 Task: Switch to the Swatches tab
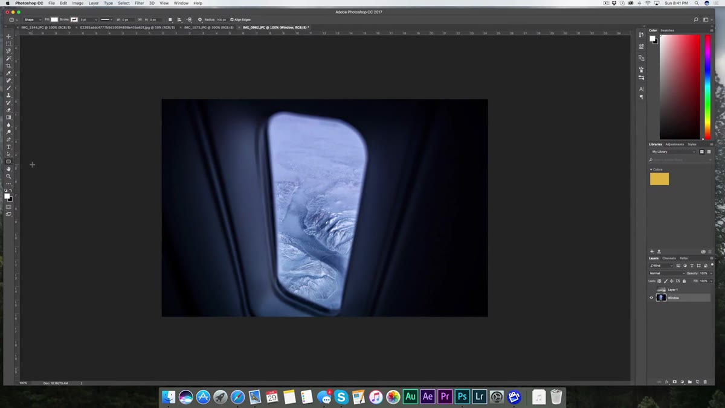click(x=667, y=30)
